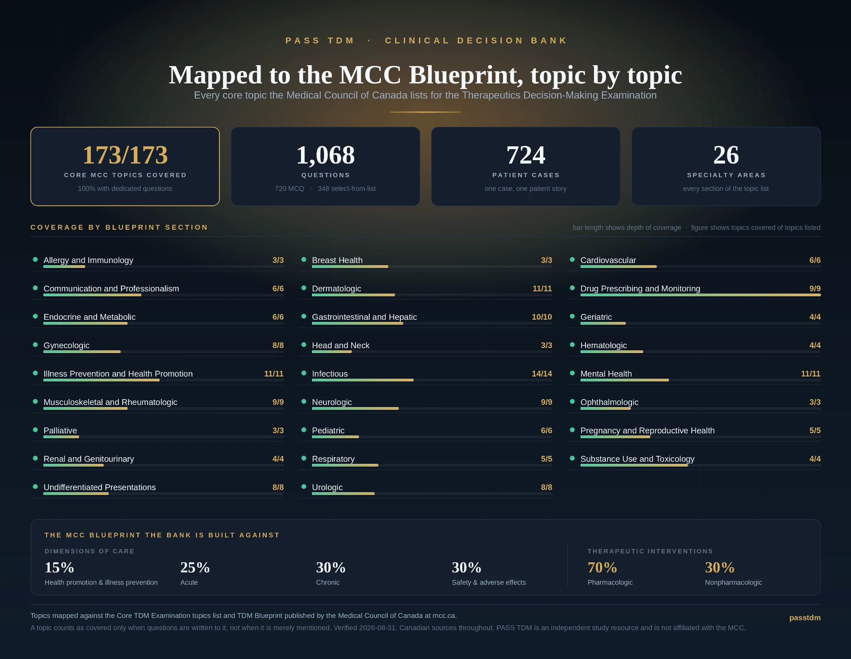
Task: Click the Illness Prevention and Health Promotion label
Action: [x=118, y=374]
